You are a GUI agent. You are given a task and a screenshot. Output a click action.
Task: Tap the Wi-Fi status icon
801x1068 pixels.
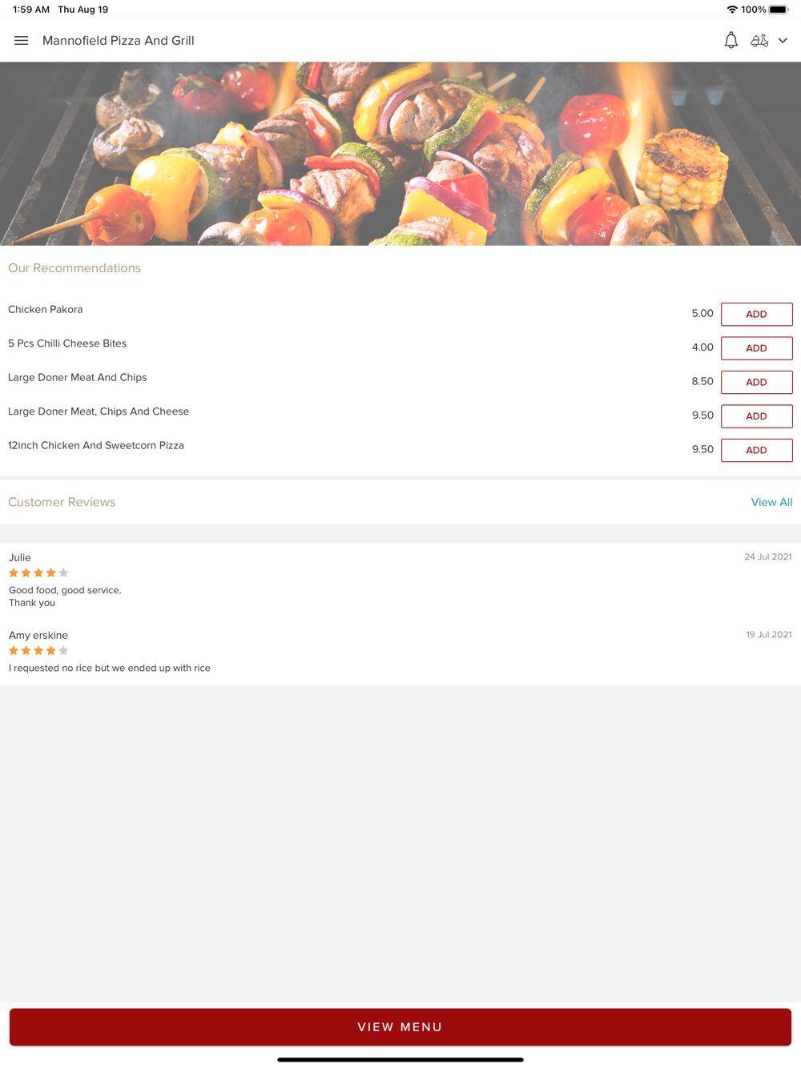point(732,10)
